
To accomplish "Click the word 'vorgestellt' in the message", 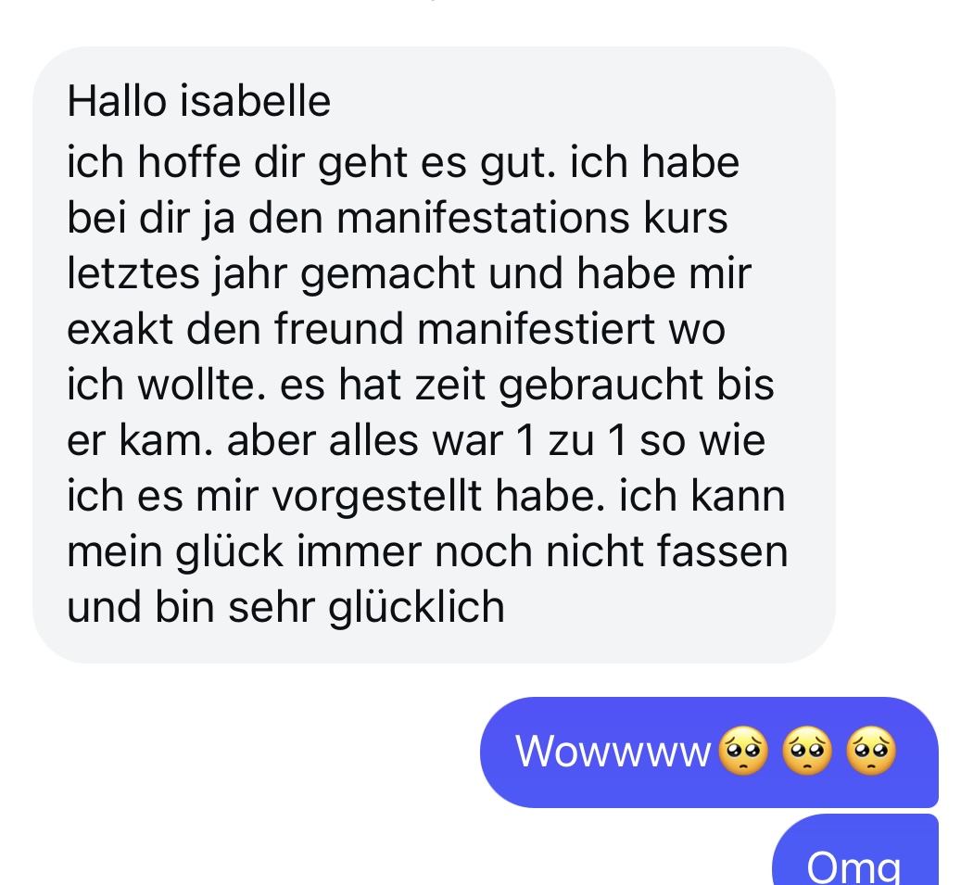I will 376,497.
